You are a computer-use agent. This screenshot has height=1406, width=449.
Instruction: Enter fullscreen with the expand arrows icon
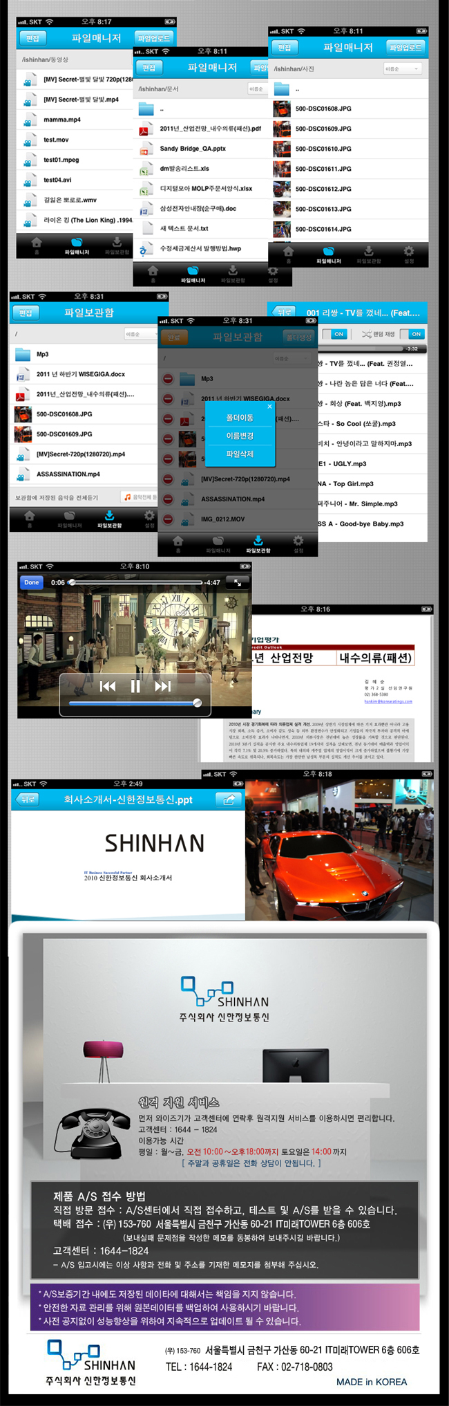238,583
